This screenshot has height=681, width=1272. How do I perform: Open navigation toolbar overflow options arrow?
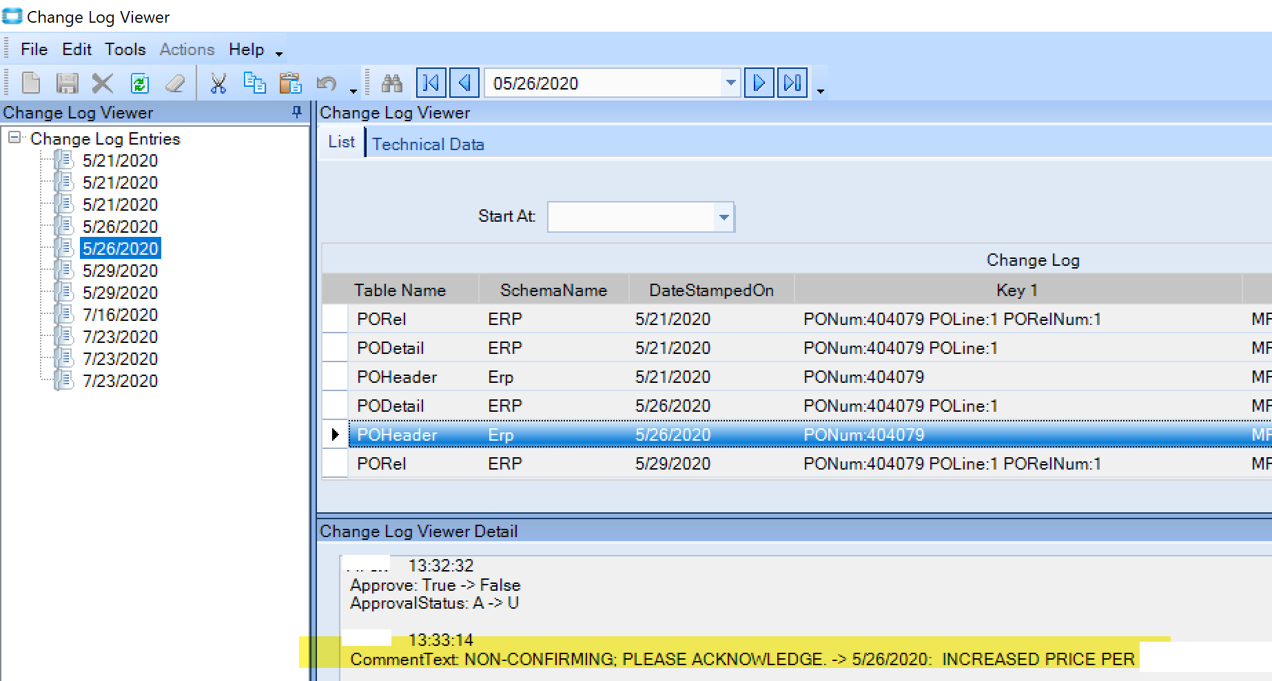coord(821,90)
